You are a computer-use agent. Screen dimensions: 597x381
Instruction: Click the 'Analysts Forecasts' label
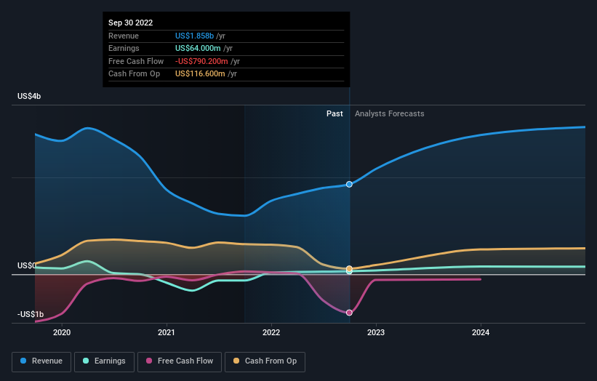(x=390, y=113)
